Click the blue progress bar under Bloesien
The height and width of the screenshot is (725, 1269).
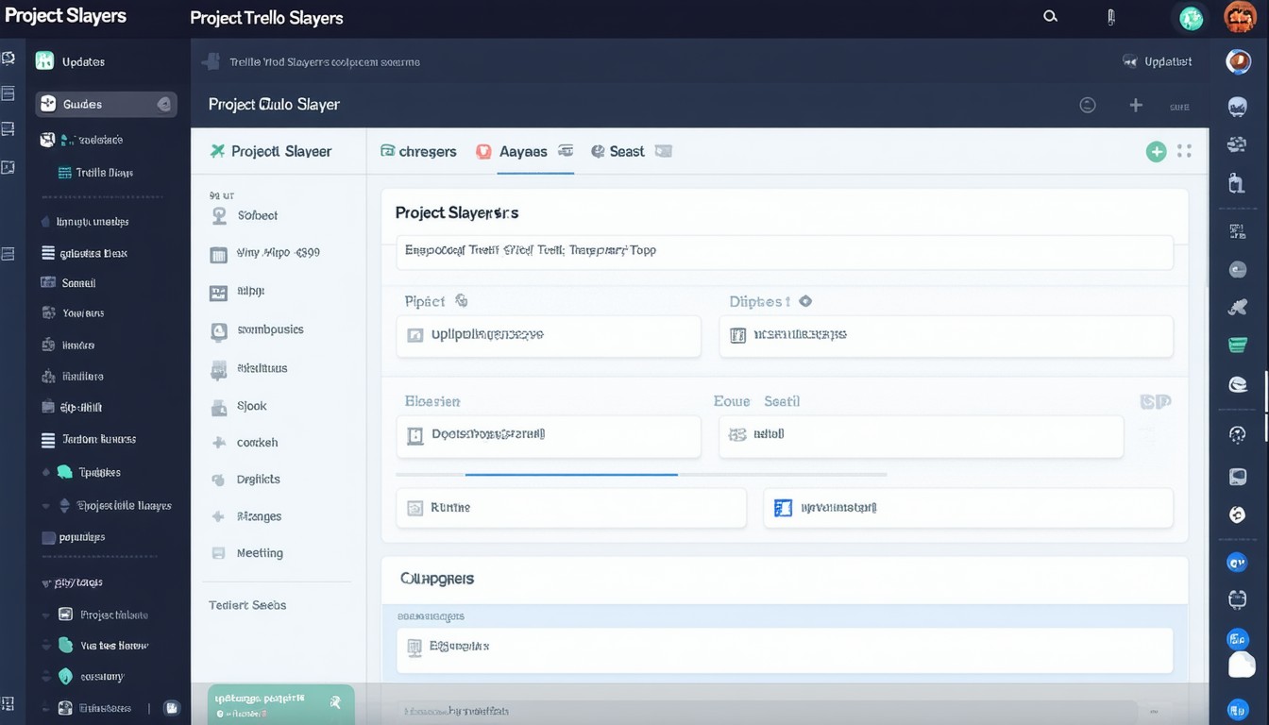coord(571,474)
